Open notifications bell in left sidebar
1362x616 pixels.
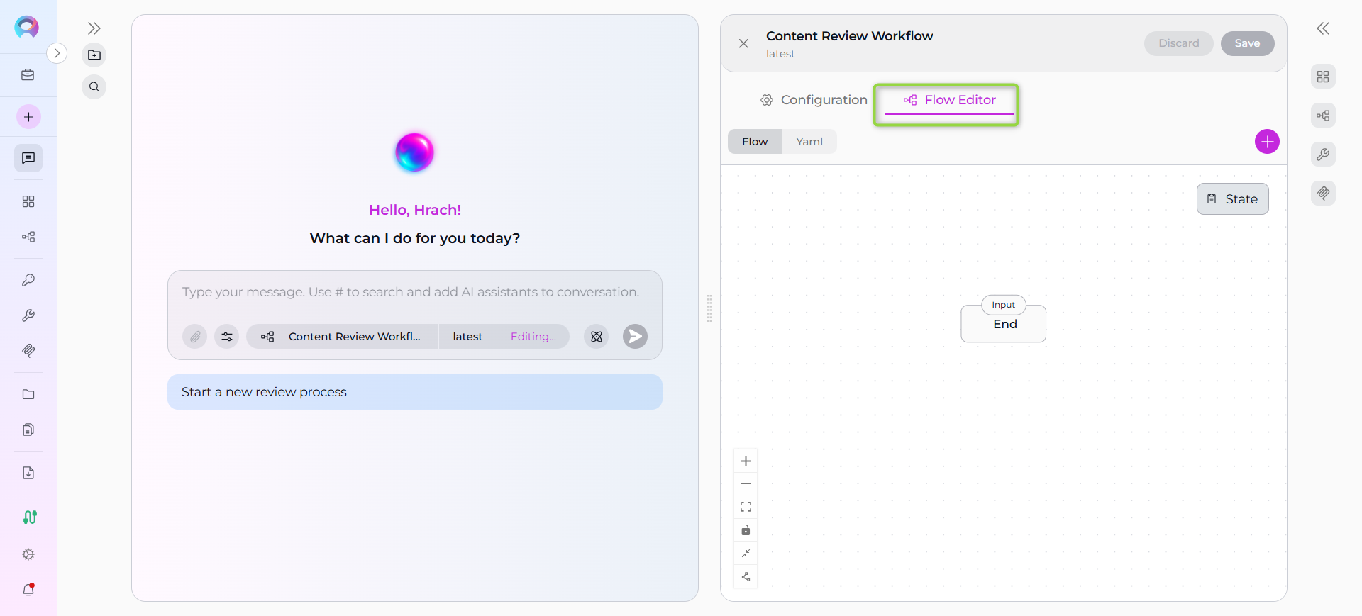click(28, 590)
